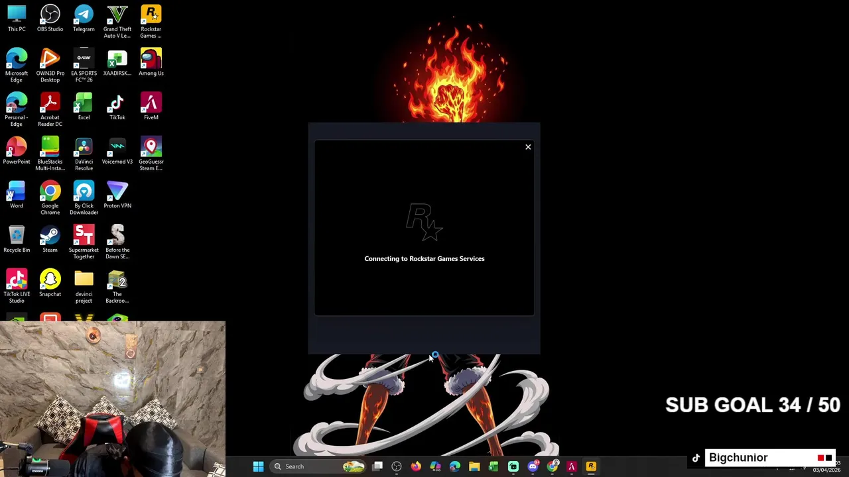The width and height of the screenshot is (849, 477).
Task: Select the XAADIRSK Excel file icon
Action: pyautogui.click(x=117, y=63)
